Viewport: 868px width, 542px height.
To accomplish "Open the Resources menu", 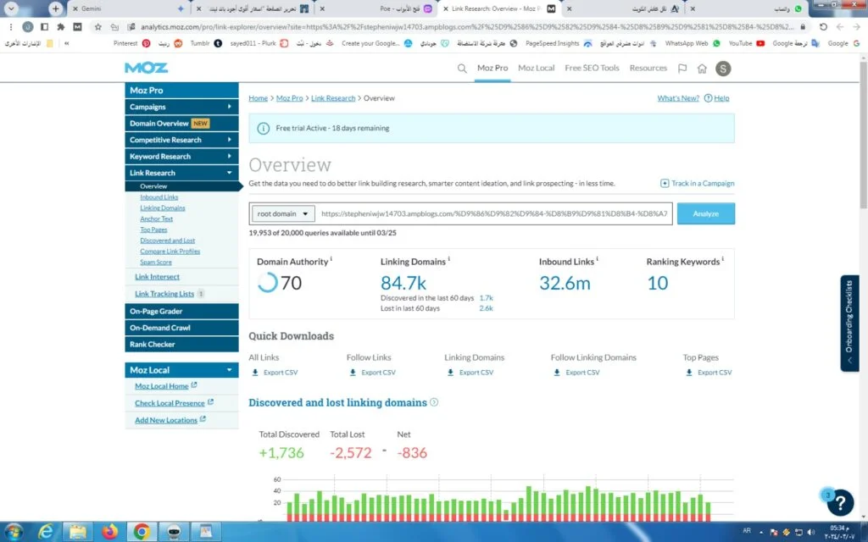I will 648,68.
